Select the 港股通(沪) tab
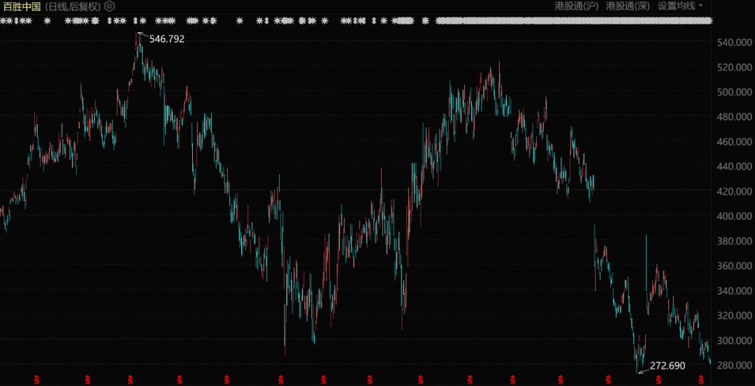Viewport: 755px width, 386px height. (x=577, y=6)
